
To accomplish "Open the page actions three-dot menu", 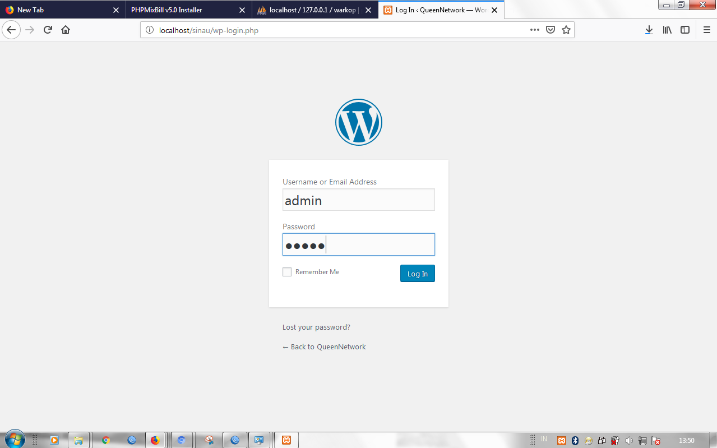I will coord(535,30).
